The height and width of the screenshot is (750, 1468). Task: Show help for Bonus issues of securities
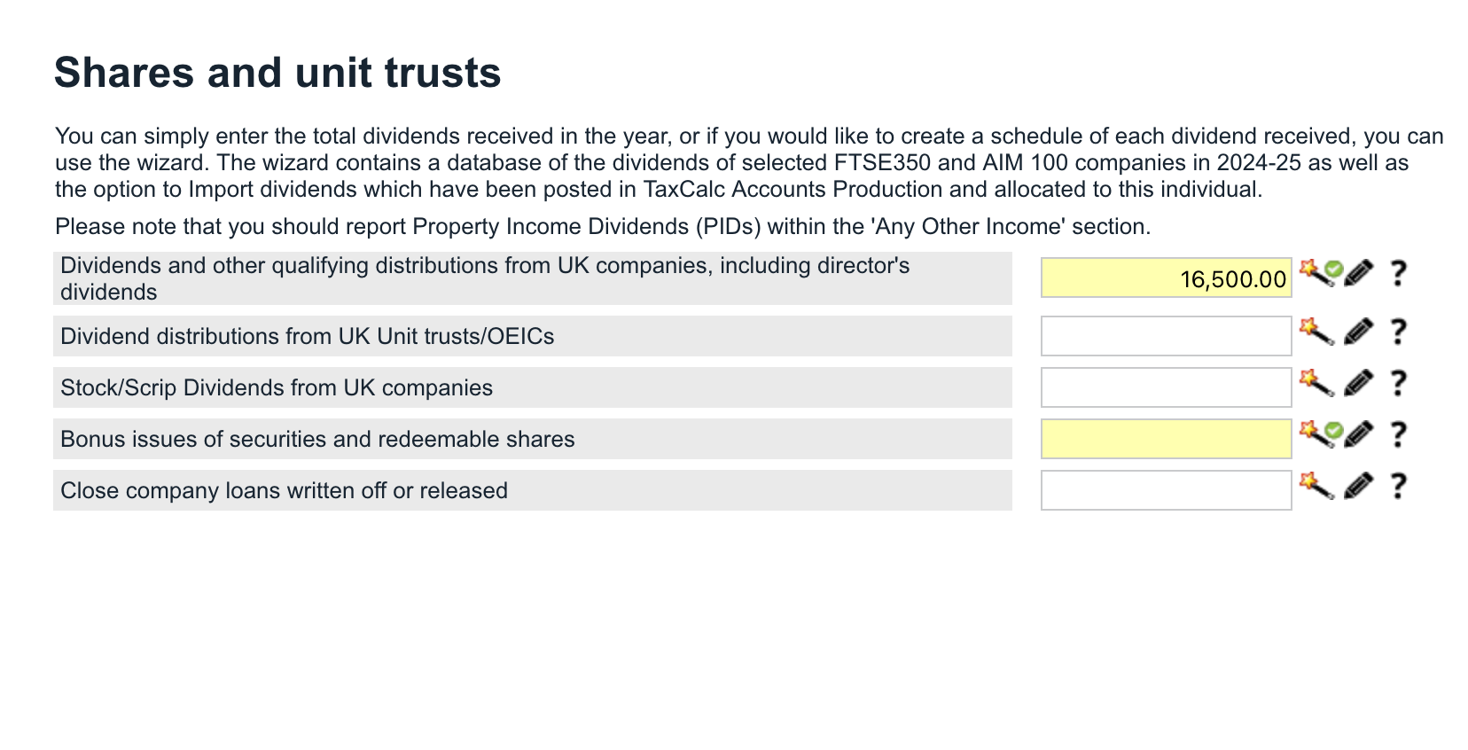click(1398, 434)
